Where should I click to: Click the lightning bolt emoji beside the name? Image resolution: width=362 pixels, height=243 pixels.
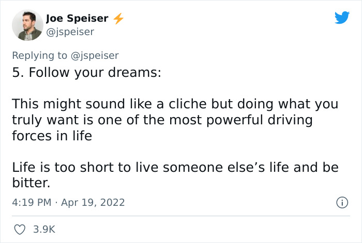click(118, 19)
